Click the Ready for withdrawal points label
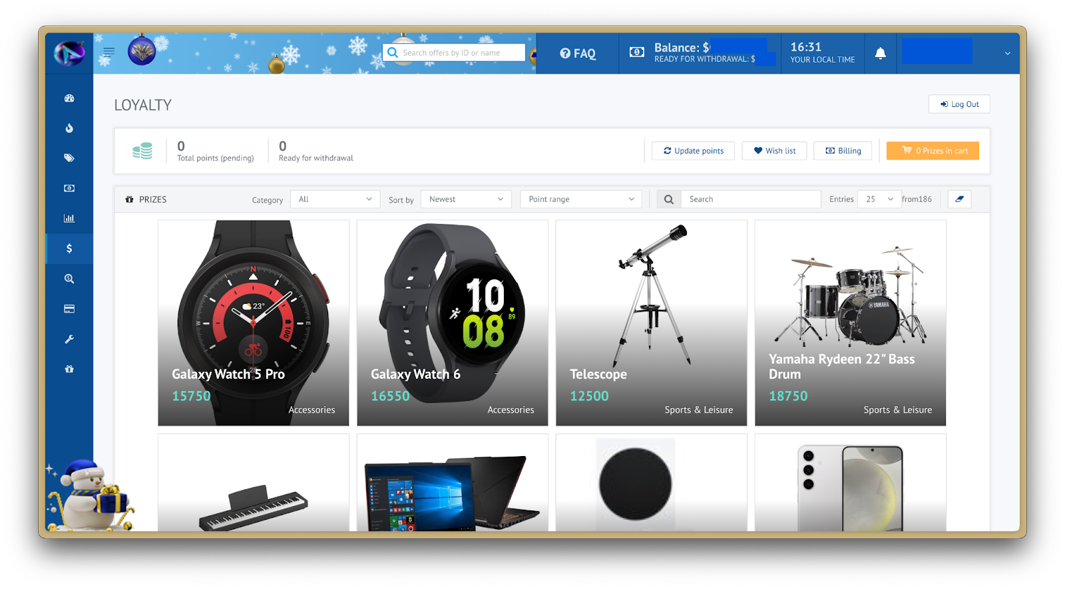Viewport: 1065px width, 589px height. coord(316,158)
